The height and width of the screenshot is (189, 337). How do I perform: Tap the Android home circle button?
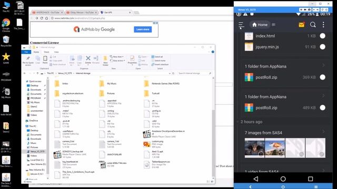(x=283, y=178)
